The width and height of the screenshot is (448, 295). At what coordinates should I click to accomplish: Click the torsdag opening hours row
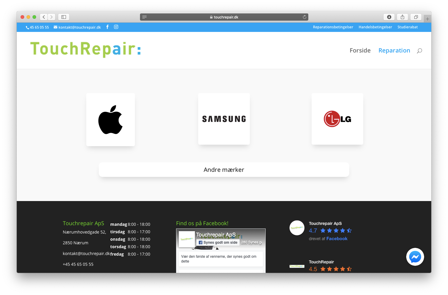coord(130,247)
